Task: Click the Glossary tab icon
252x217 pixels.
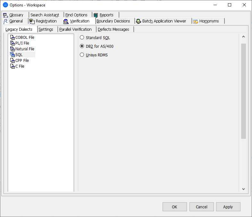Action: [5, 15]
